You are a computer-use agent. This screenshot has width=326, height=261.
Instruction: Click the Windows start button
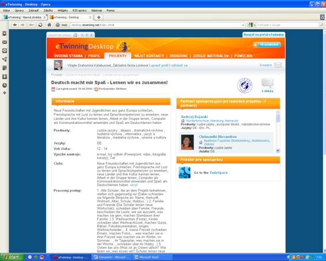(x=12, y=258)
